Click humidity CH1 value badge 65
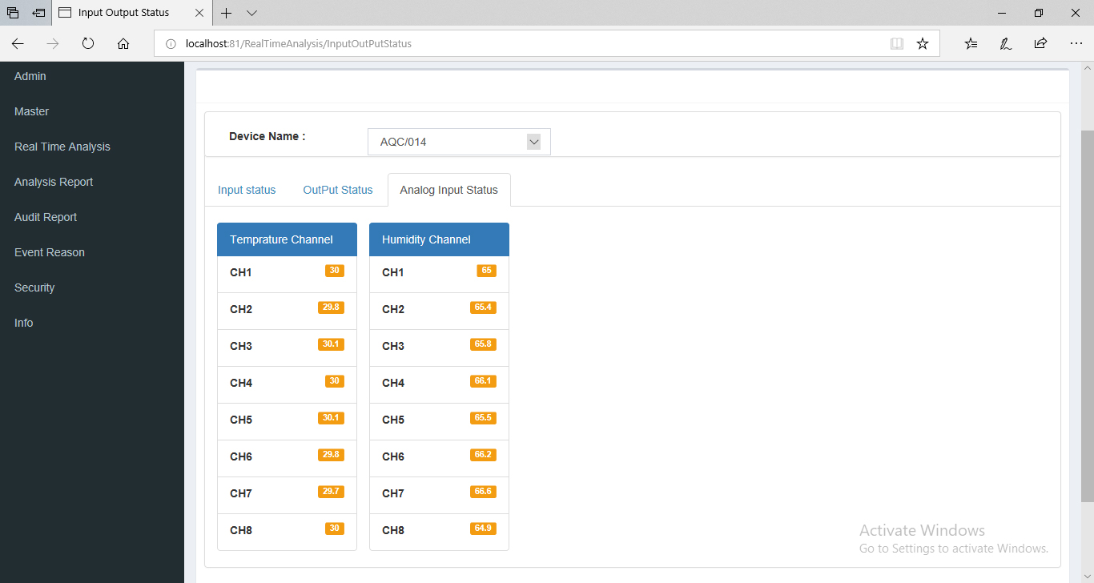This screenshot has width=1094, height=583. pyautogui.click(x=487, y=271)
